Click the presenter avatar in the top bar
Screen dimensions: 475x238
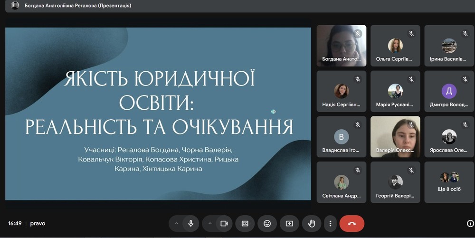(x=15, y=5)
